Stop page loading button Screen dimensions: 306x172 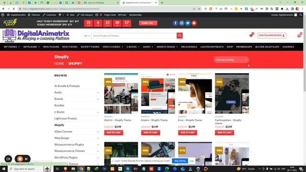(14, 9)
